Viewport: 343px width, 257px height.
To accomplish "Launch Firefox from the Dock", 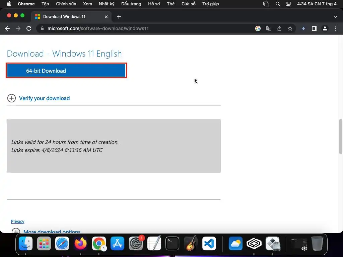I will [80, 243].
